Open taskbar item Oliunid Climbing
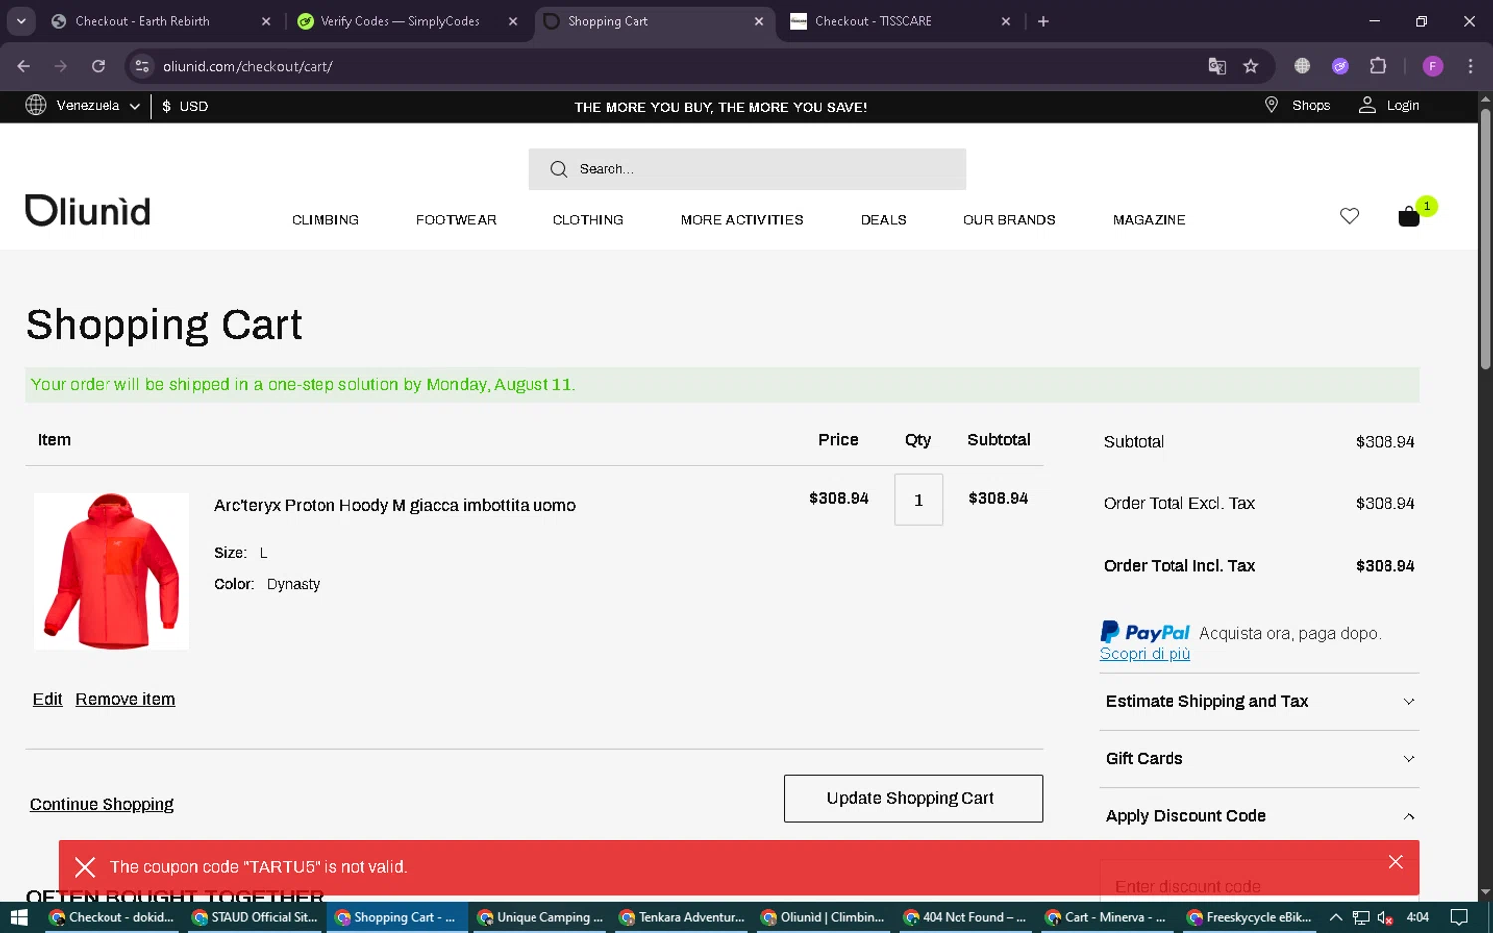Image resolution: width=1493 pixels, height=933 pixels. tap(824, 917)
